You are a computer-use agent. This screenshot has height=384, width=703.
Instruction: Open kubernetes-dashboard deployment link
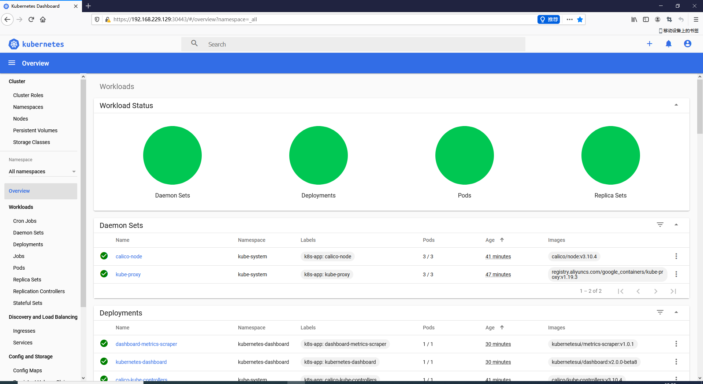pos(141,362)
